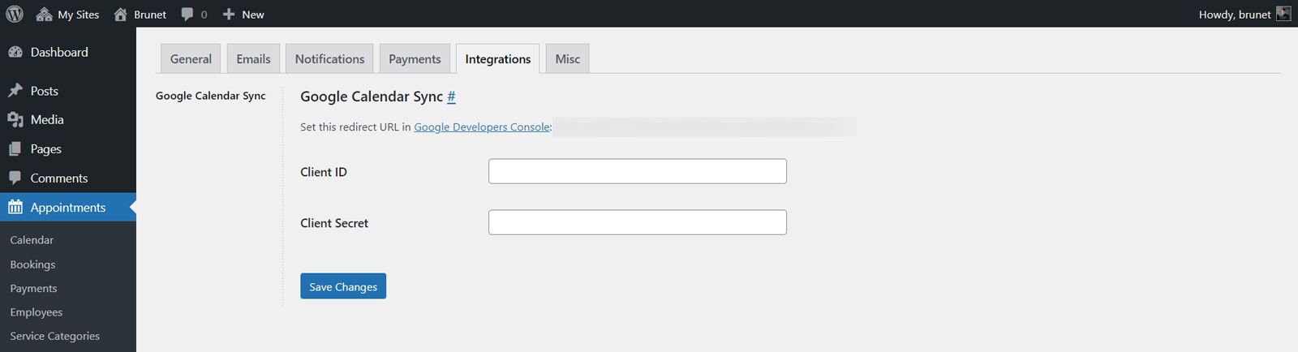Select the Integrations tab
This screenshot has width=1298, height=352.
point(497,58)
